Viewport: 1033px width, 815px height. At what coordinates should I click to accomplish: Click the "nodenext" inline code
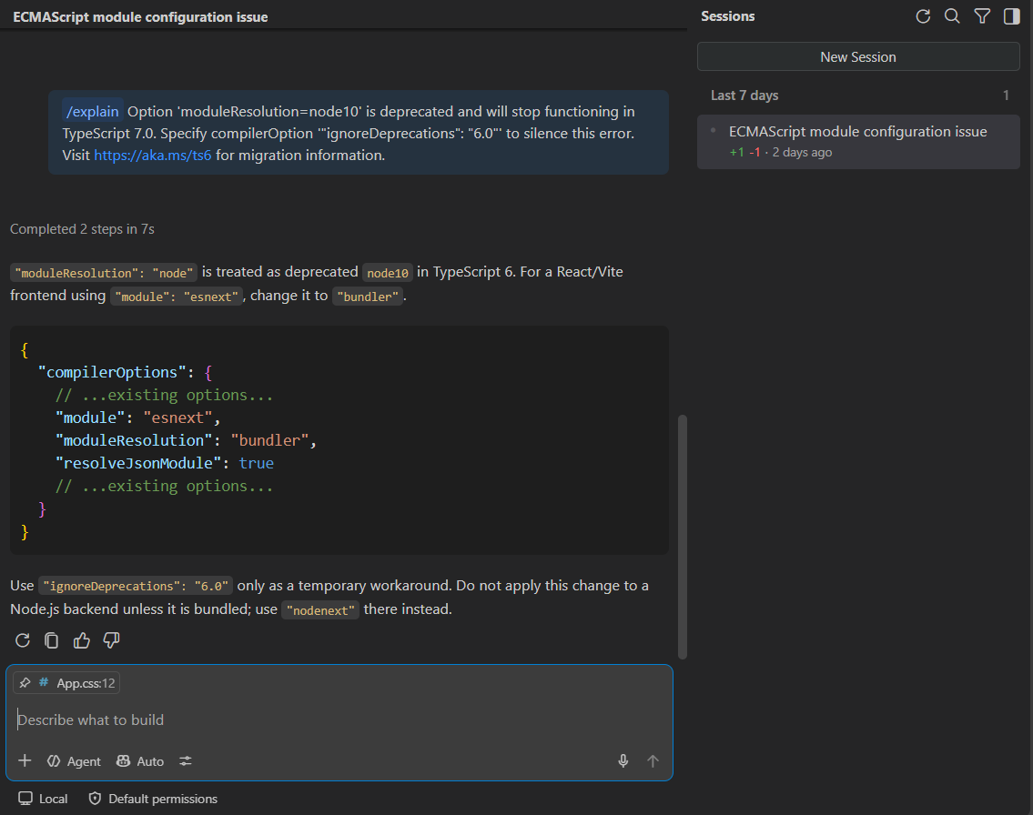click(x=321, y=610)
